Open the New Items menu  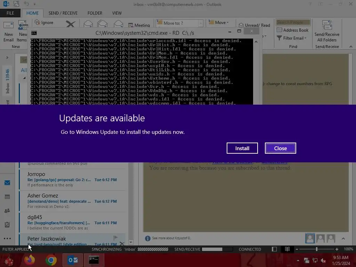(23, 31)
